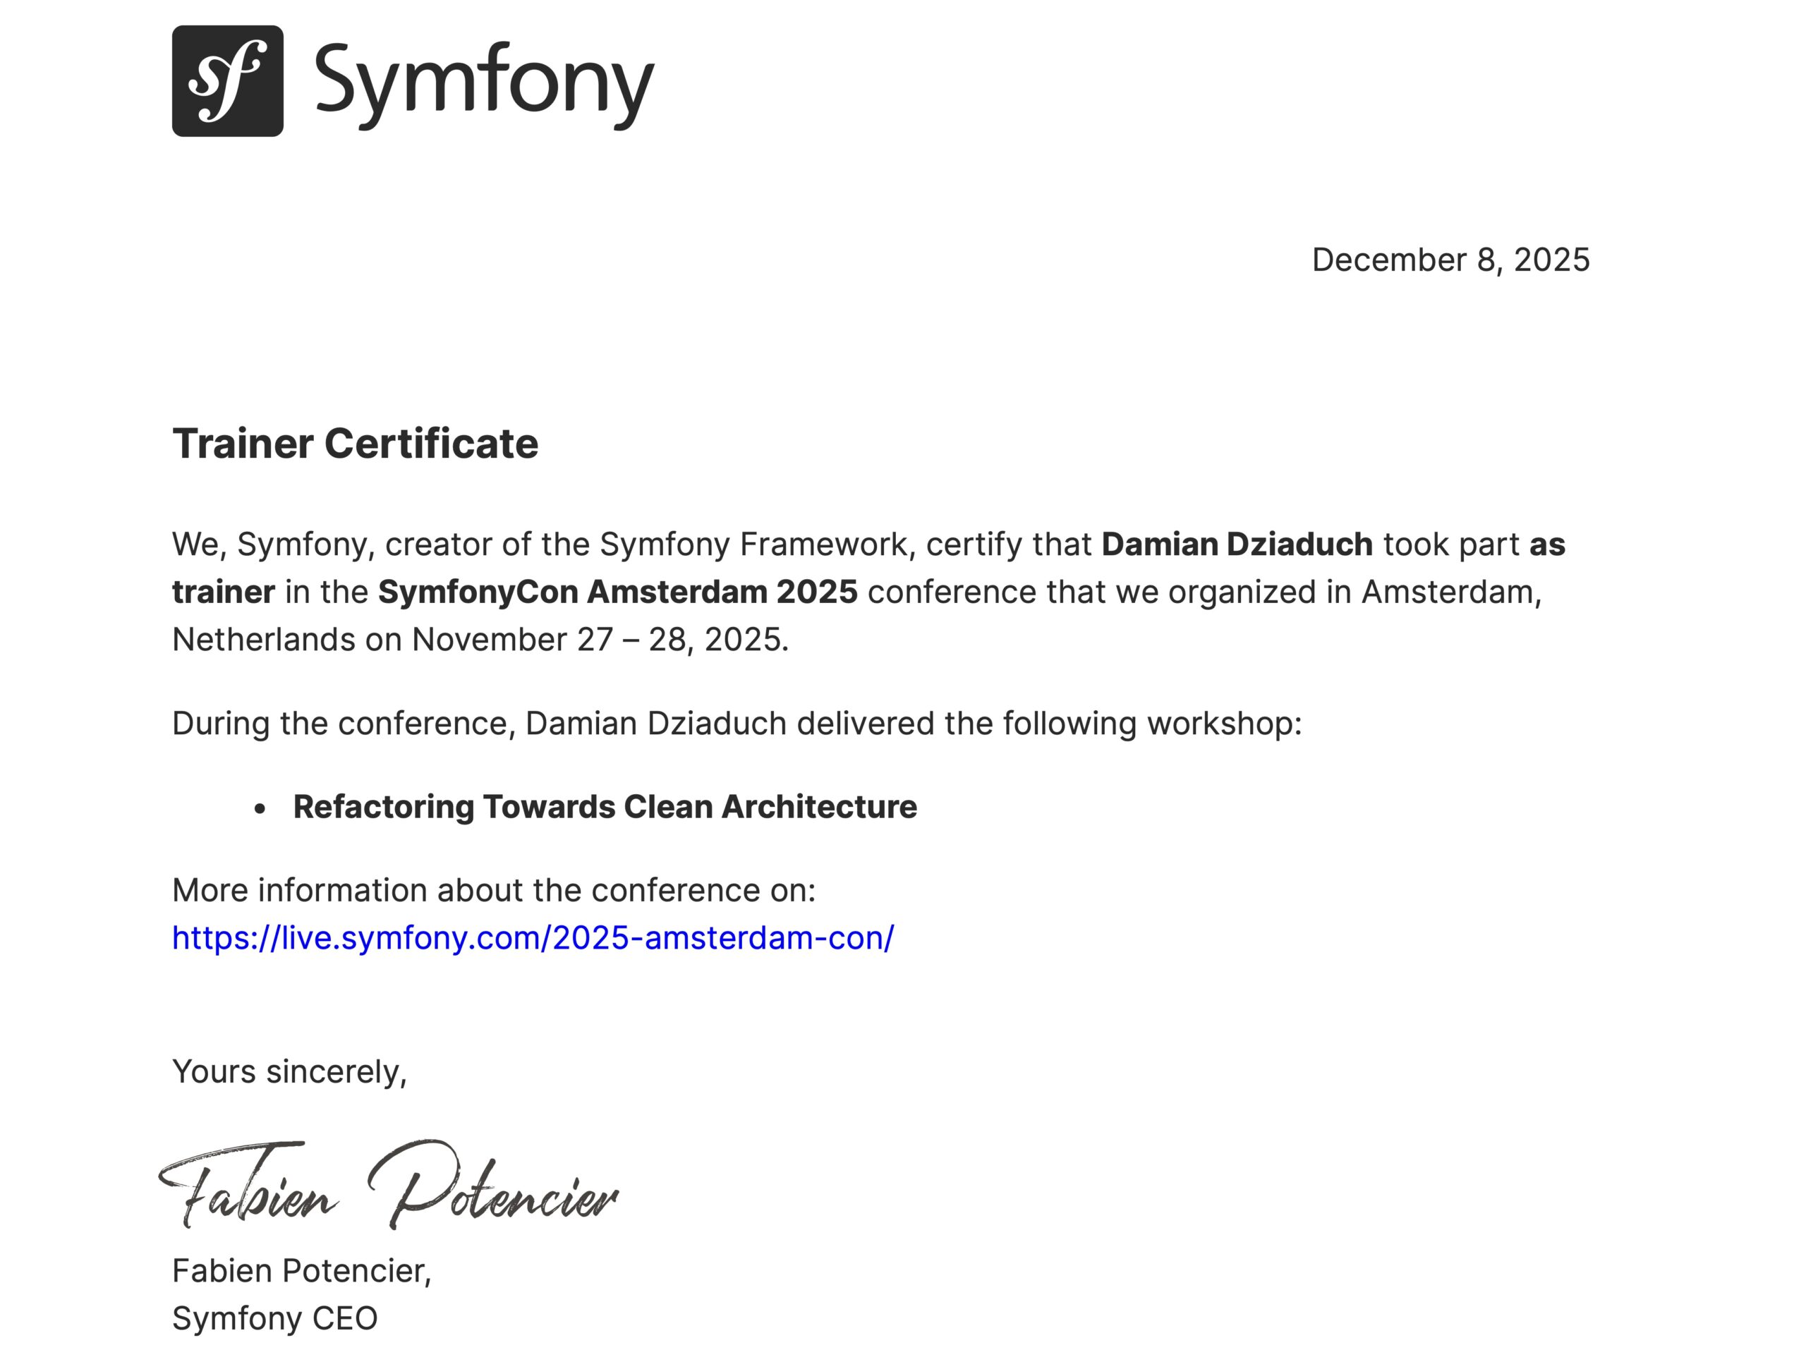Image resolution: width=1806 pixels, height=1357 pixels.
Task: Click the Symfony "sf" logo icon
Action: (x=227, y=81)
